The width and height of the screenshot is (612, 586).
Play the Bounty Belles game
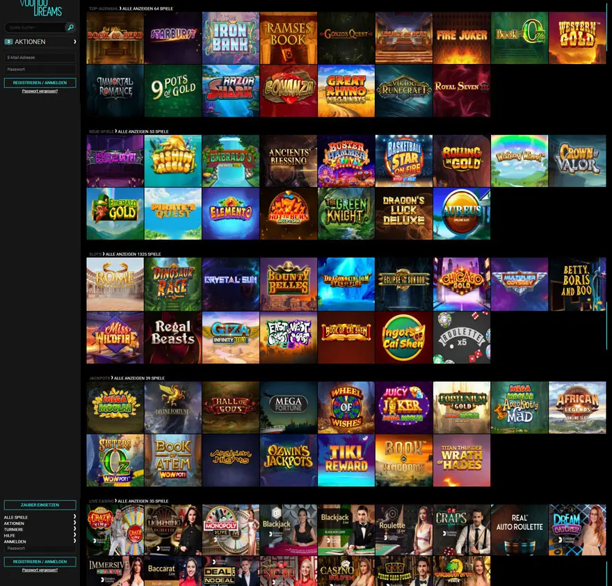tap(289, 284)
